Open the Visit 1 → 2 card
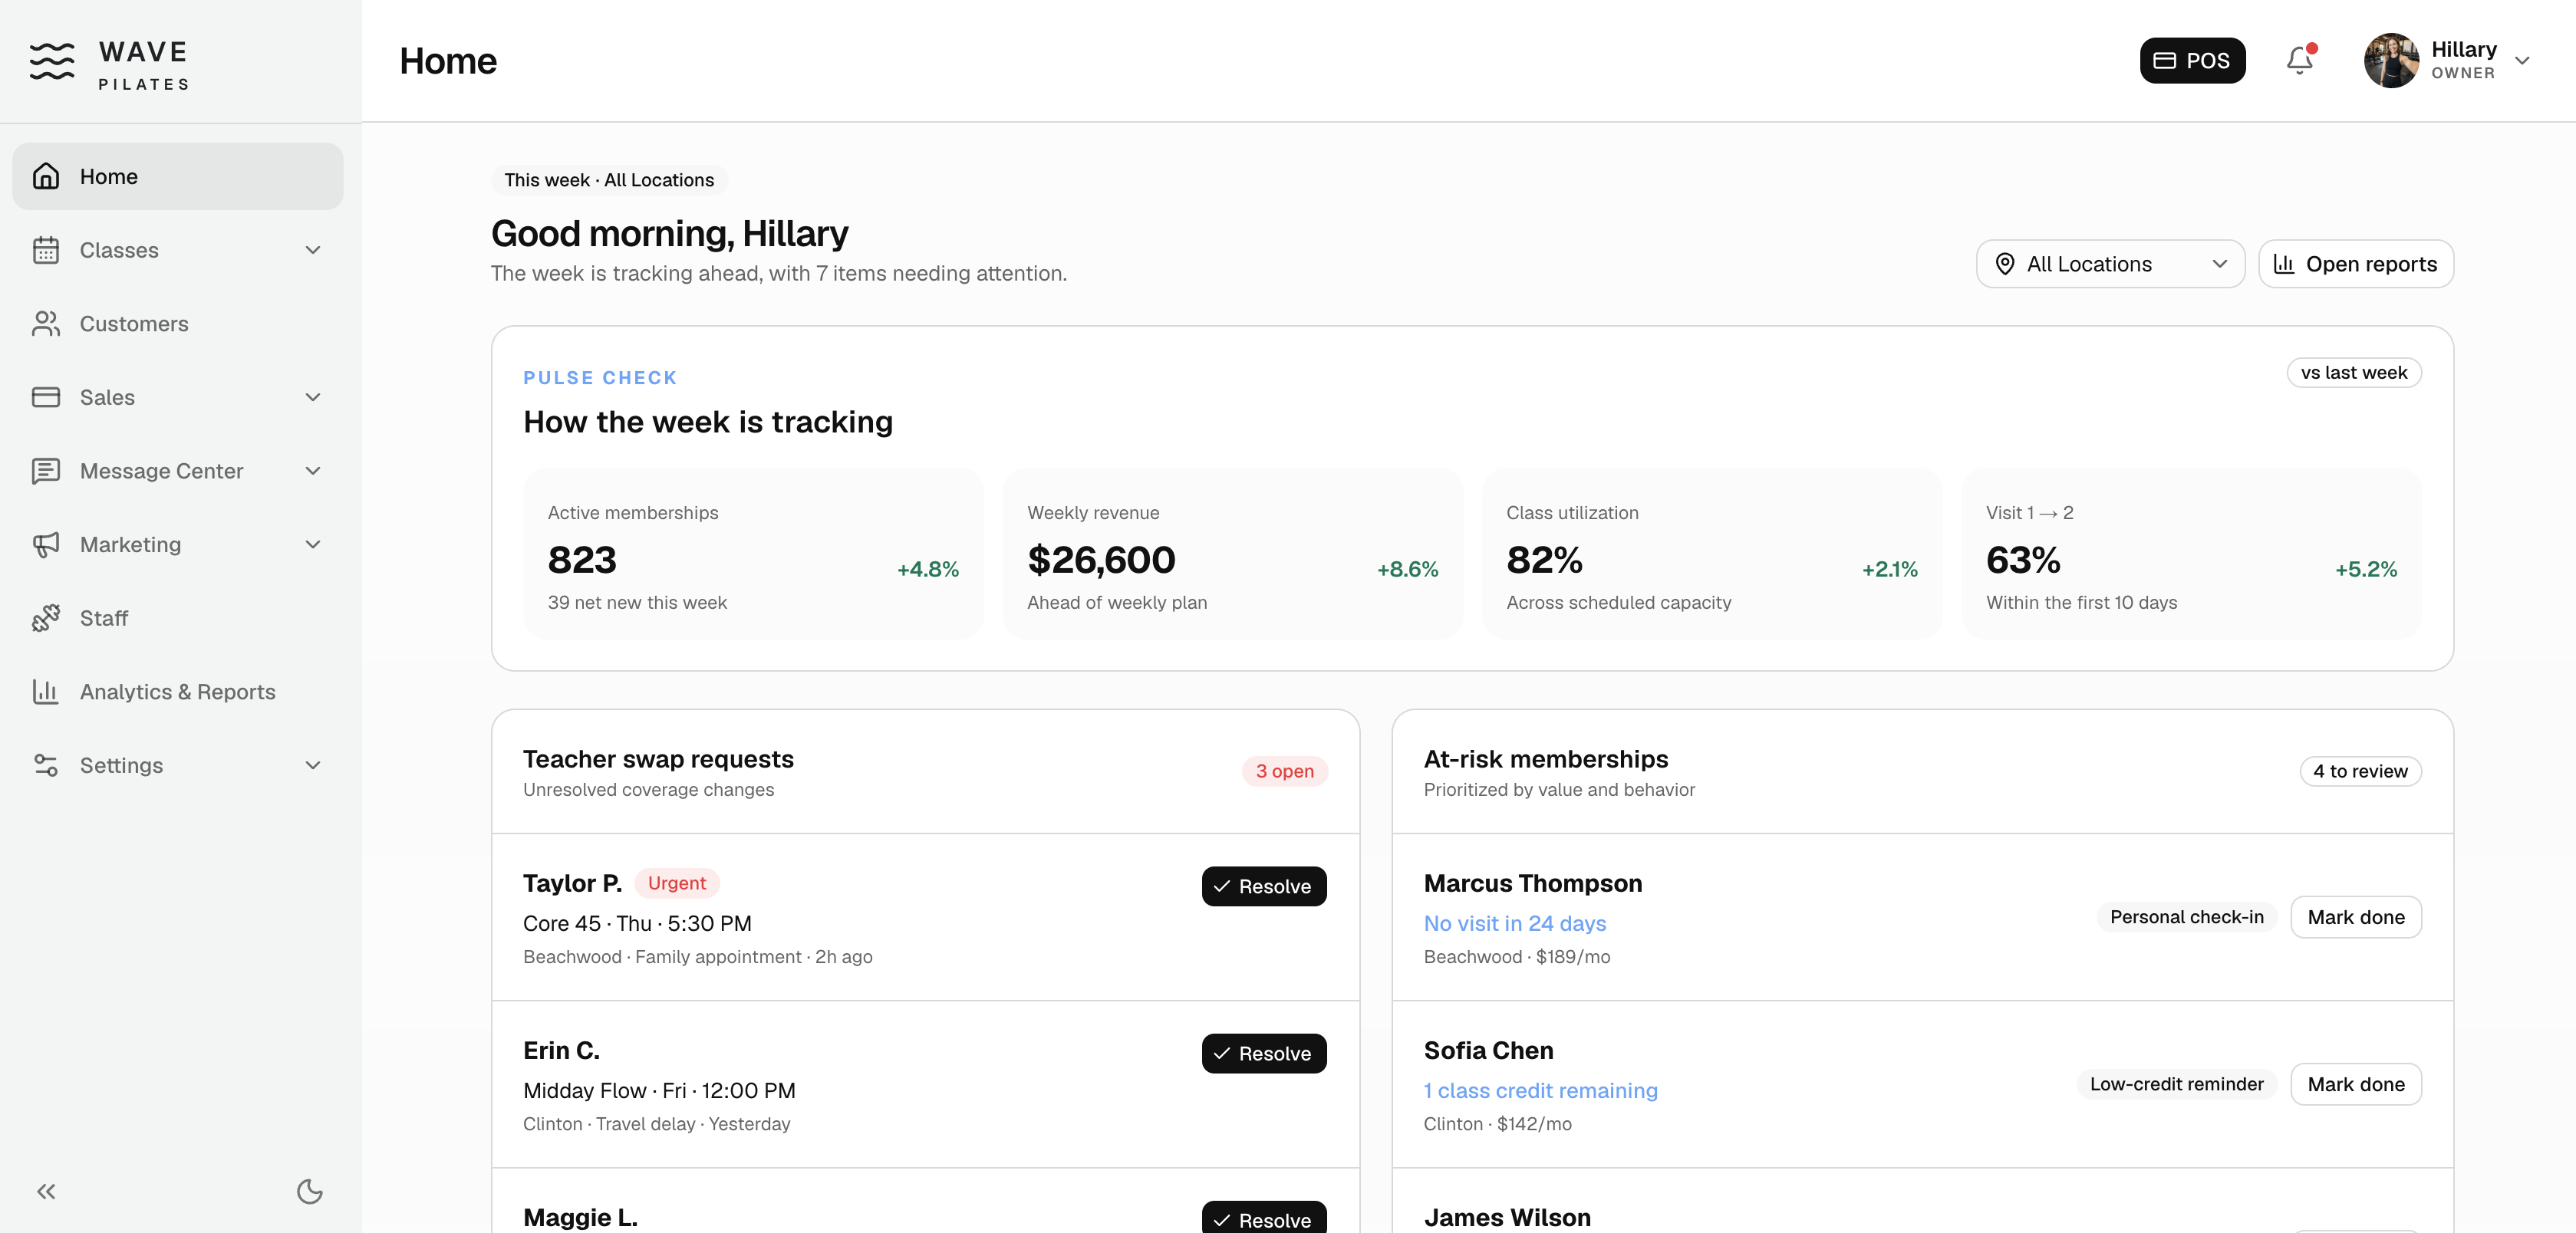The image size is (2576, 1233). point(2191,554)
